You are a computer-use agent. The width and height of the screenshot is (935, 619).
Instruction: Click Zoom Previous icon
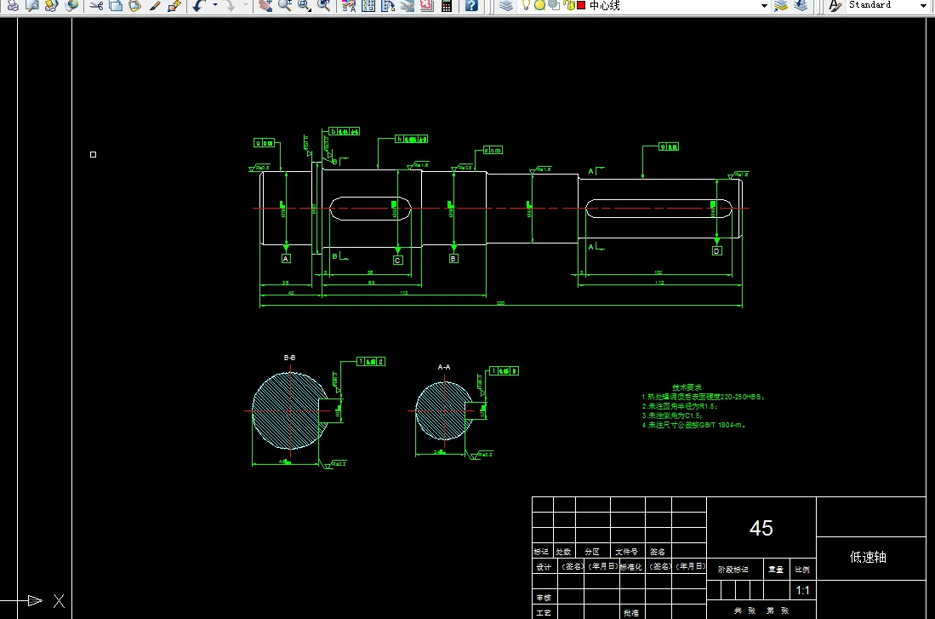point(324,5)
